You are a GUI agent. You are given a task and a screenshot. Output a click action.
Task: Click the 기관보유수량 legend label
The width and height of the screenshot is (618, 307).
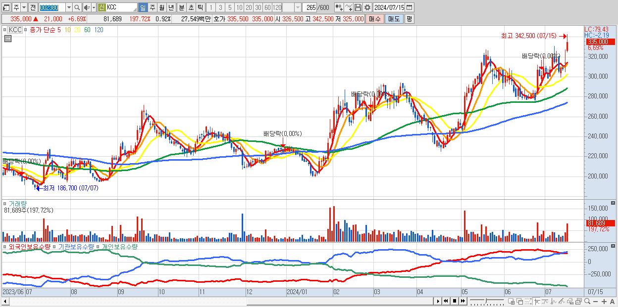pyautogui.click(x=76, y=246)
